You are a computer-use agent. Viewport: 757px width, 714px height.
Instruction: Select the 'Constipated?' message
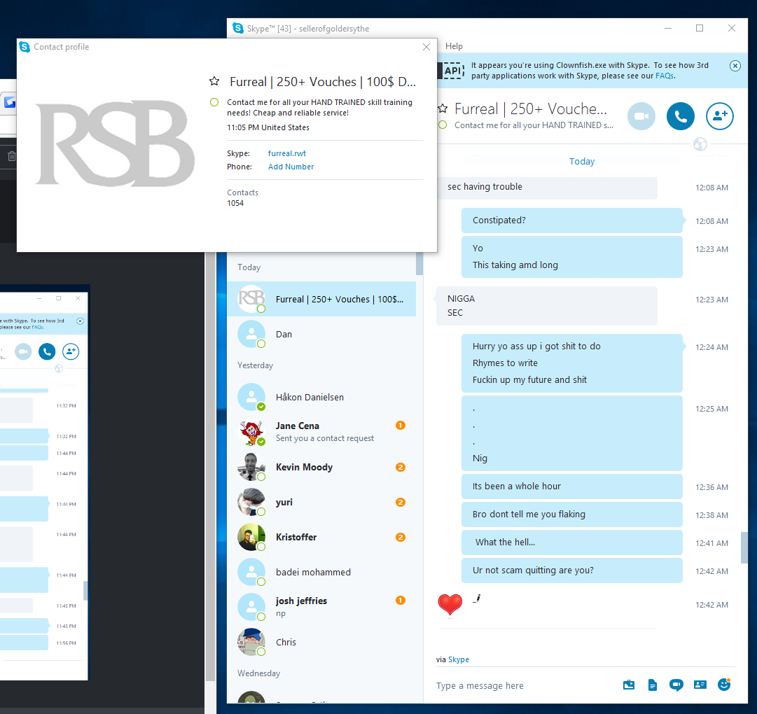[571, 220]
